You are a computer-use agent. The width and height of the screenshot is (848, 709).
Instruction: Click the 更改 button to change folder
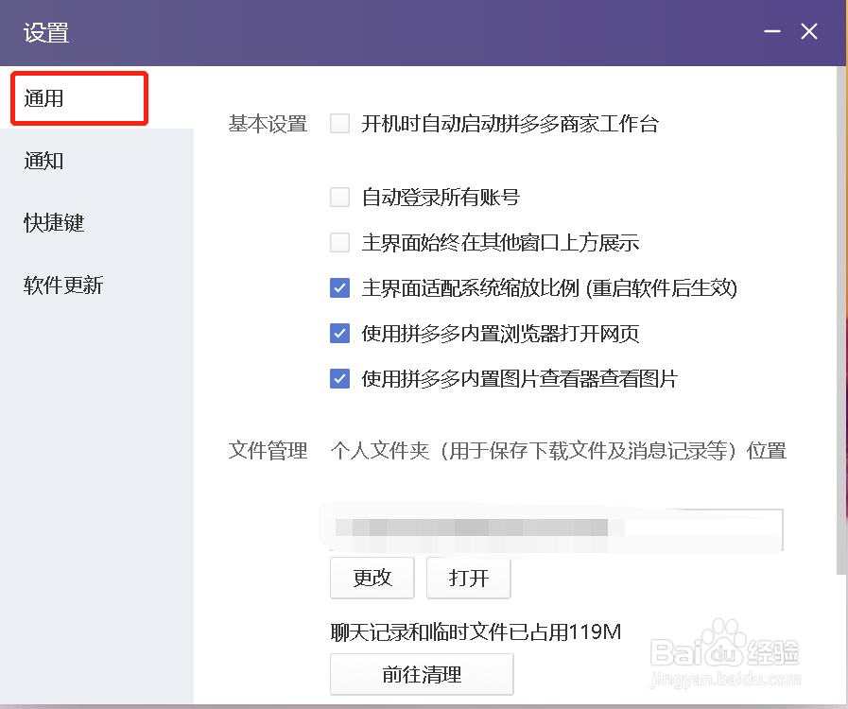point(372,578)
